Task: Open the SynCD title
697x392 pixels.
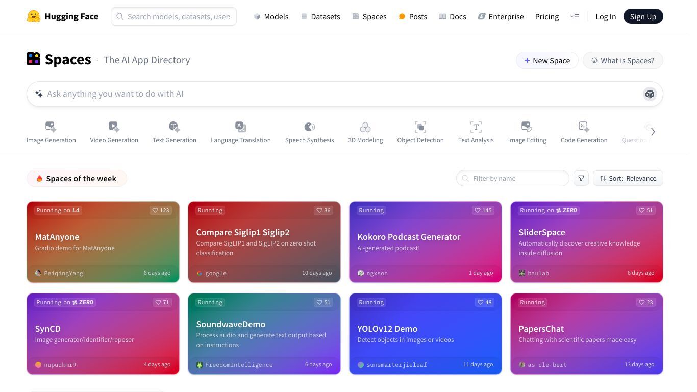Action: [x=48, y=329]
